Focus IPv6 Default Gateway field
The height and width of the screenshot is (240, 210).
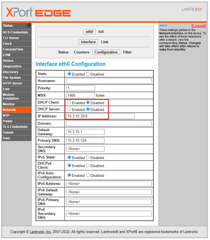[x=109, y=192]
